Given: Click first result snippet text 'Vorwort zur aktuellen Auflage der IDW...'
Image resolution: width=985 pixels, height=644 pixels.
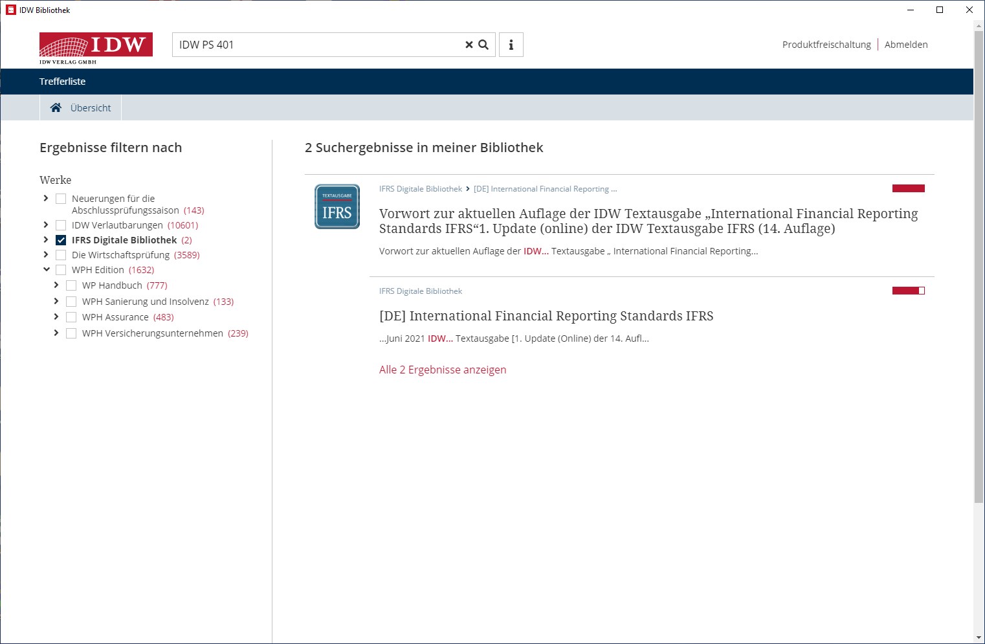Looking at the screenshot, I should pos(568,251).
